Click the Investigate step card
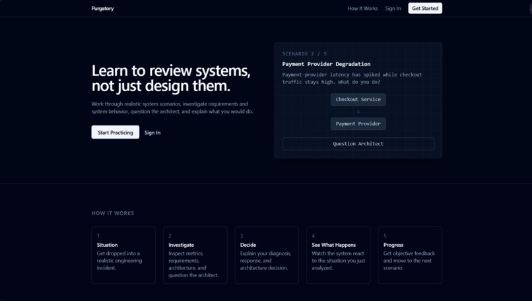 [195, 255]
